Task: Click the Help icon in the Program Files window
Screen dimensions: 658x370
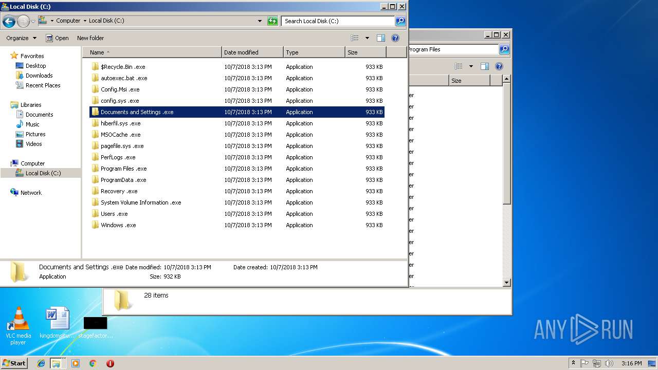Action: 499,66
